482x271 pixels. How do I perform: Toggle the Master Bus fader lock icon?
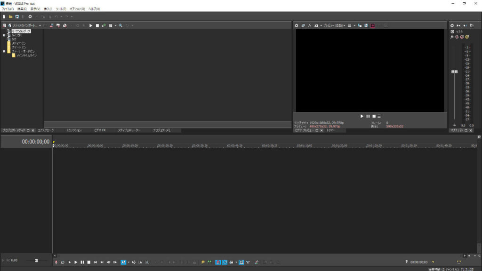(x=454, y=125)
